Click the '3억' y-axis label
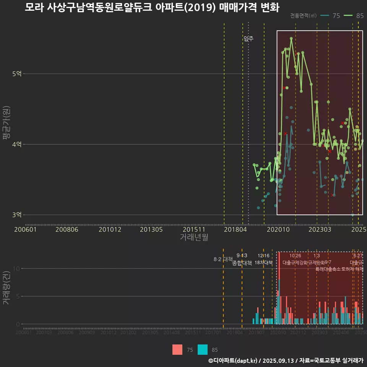The image size is (367, 367). pos(17,214)
